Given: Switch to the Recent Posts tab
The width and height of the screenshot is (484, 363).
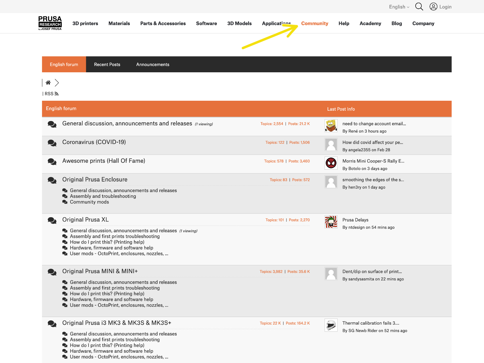Looking at the screenshot, I should pyautogui.click(x=107, y=64).
